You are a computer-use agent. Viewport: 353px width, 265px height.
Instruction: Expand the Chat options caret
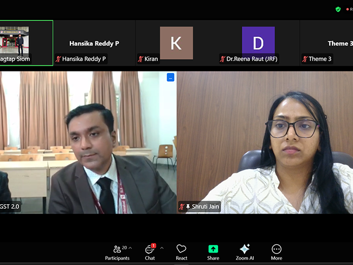pyautogui.click(x=162, y=248)
